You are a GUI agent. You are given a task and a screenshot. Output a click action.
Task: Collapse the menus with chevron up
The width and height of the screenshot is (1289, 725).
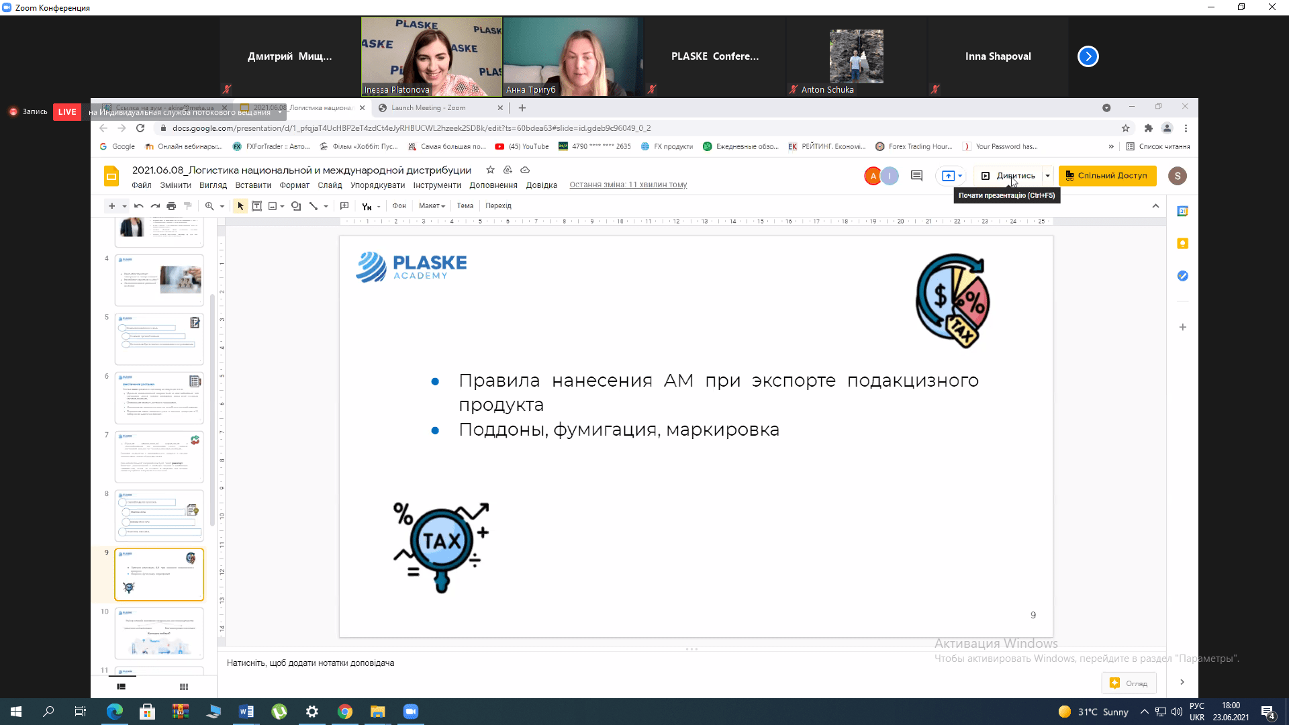point(1155,206)
